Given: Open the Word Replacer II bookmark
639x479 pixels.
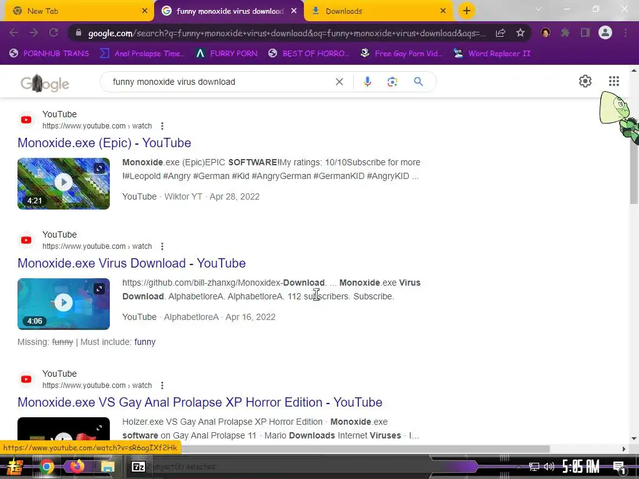Looking at the screenshot, I should point(492,54).
